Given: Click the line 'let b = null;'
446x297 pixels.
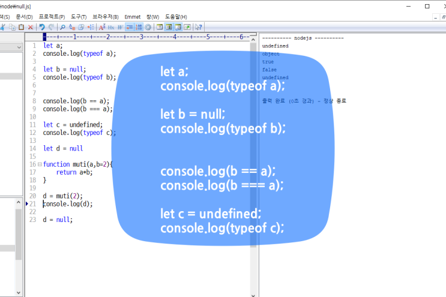Looking at the screenshot, I should [x=64, y=70].
